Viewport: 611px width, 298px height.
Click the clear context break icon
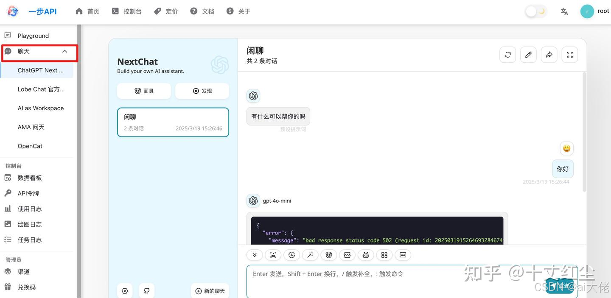coord(347,255)
